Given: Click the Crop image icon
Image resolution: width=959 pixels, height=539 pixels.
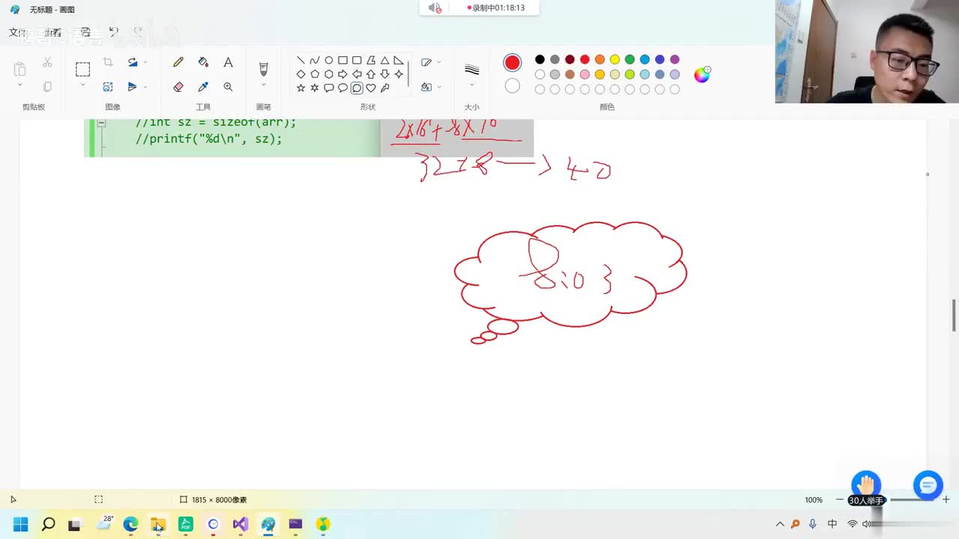Looking at the screenshot, I should [x=108, y=62].
